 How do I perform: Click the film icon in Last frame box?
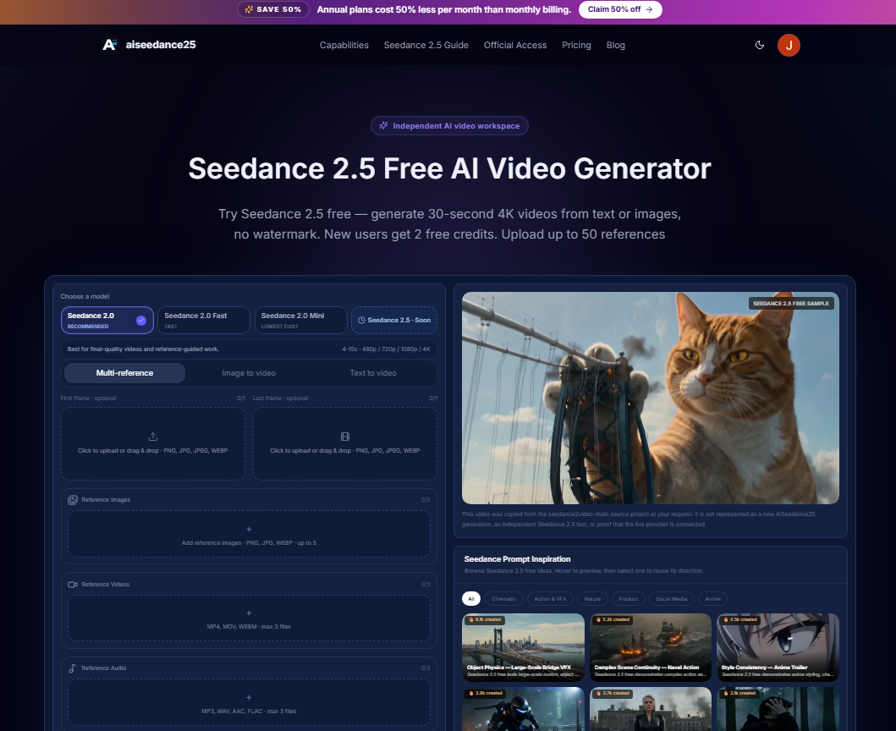click(x=345, y=437)
